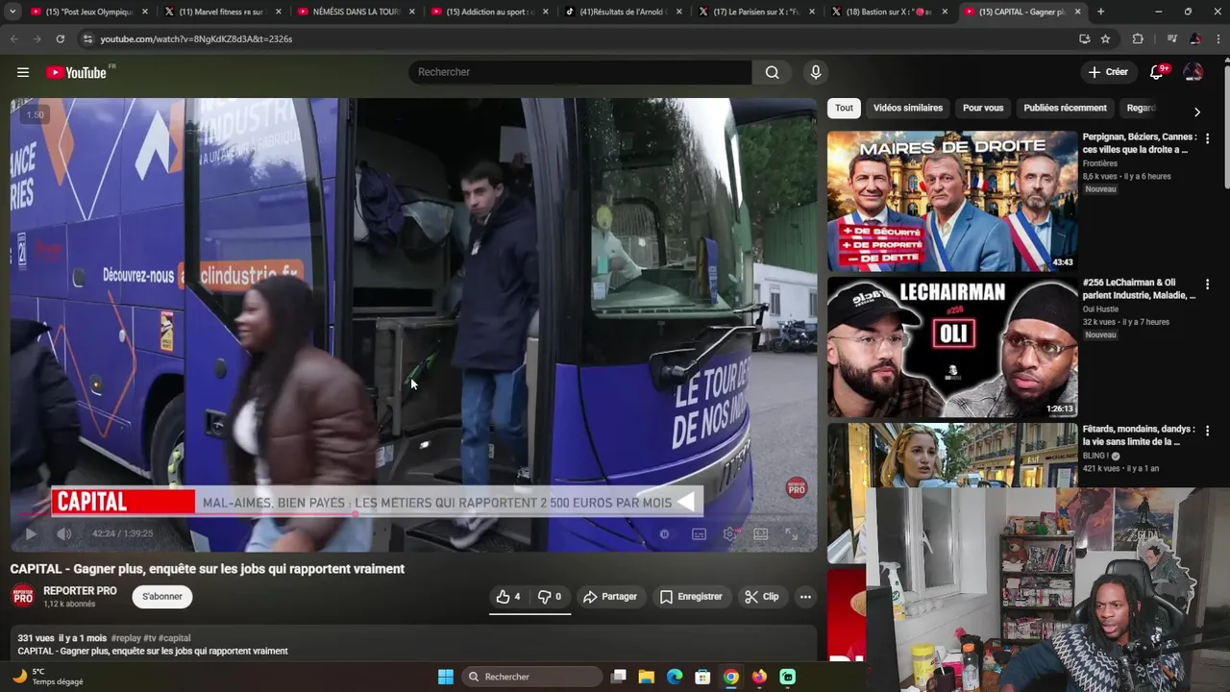This screenshot has height=692, width=1230.
Task: Open Fêtards, mondains, dandys video title
Action: click(1139, 435)
